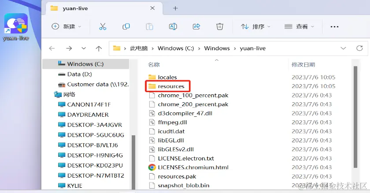This screenshot has height=193, width=370.
Task: Click the file list vertical scrollbar
Action: pyautogui.click(x=355, y=117)
